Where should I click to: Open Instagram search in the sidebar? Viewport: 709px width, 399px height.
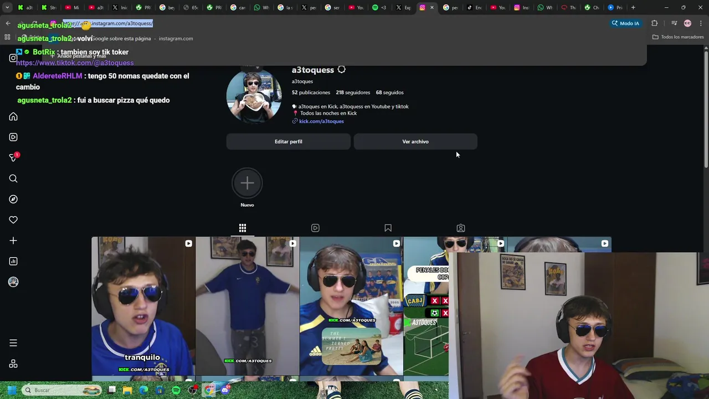pos(13,178)
